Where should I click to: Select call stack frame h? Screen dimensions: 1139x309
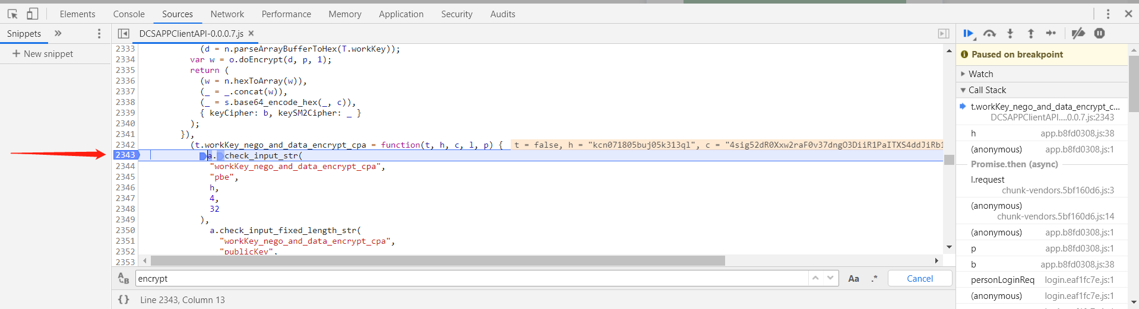pos(1042,133)
